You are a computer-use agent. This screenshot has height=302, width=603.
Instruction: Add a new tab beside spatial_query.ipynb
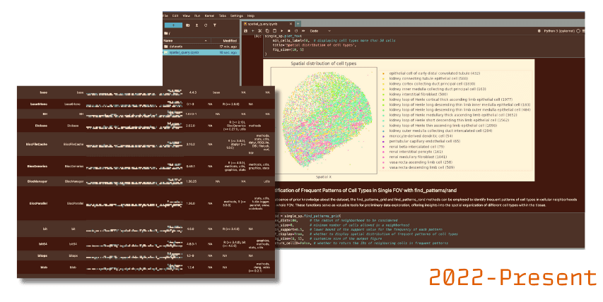[298, 24]
